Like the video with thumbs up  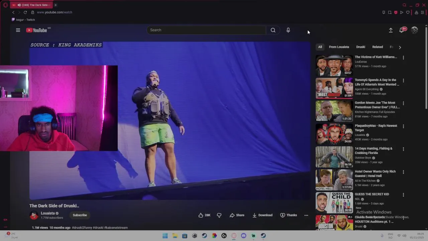204,215
